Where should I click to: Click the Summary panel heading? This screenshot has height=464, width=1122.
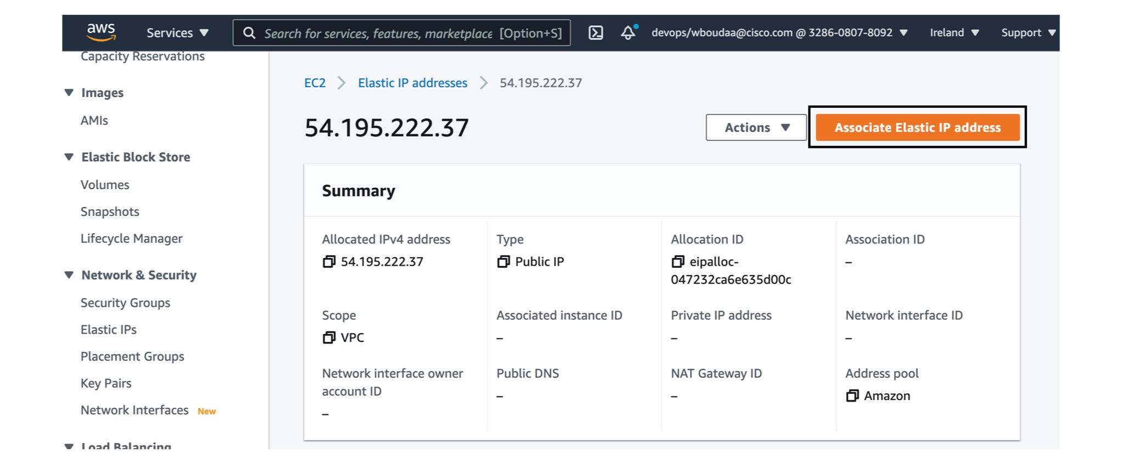tap(359, 191)
